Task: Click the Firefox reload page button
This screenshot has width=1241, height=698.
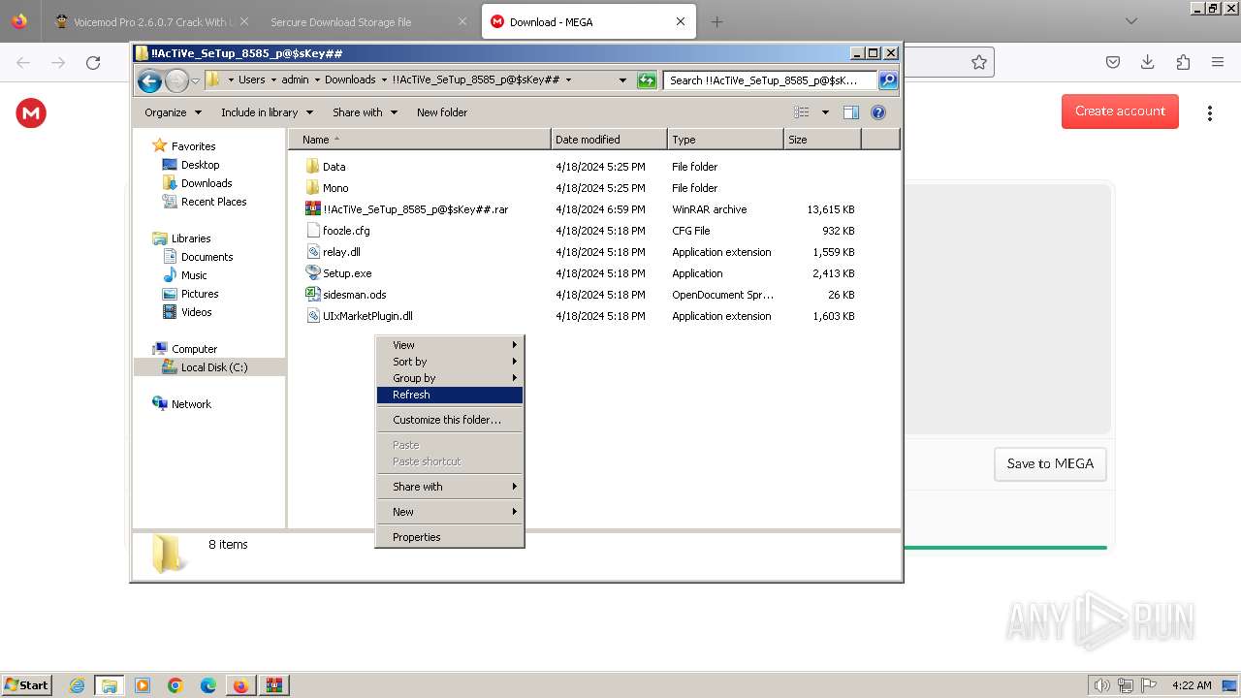Action: pyautogui.click(x=93, y=62)
